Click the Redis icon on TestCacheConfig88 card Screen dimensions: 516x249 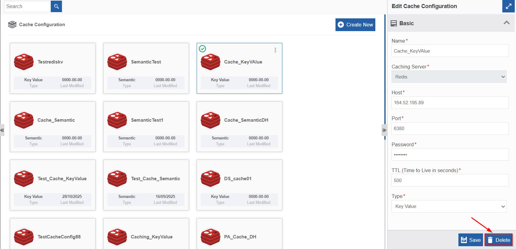(x=24, y=237)
